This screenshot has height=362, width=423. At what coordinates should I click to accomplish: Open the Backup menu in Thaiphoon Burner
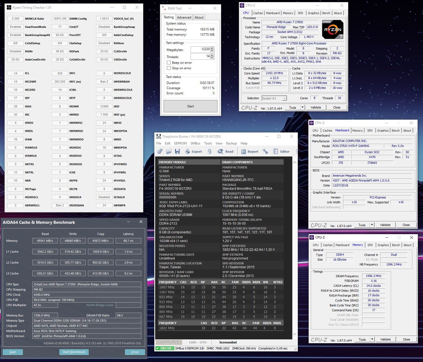point(231,143)
